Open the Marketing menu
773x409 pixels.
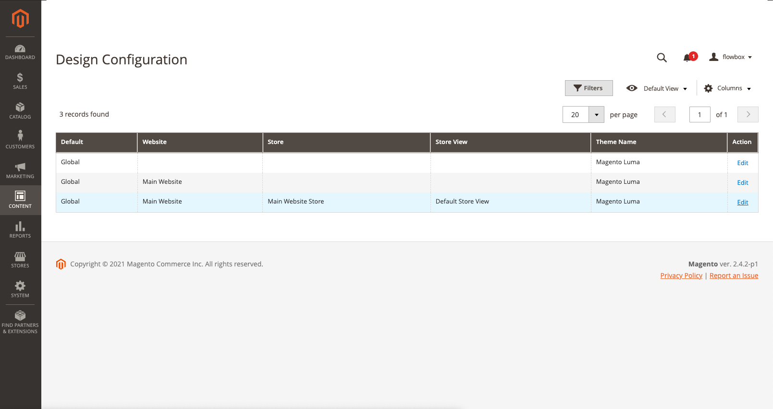[x=20, y=170]
